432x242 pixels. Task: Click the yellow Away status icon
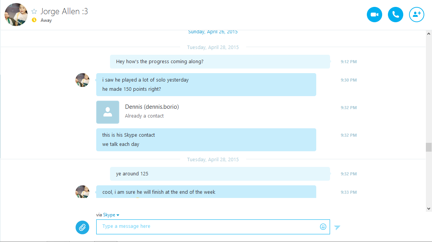(x=34, y=20)
